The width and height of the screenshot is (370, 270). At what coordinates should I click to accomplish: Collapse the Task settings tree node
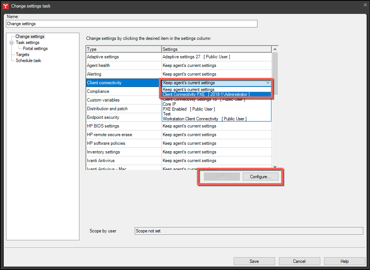12,42
